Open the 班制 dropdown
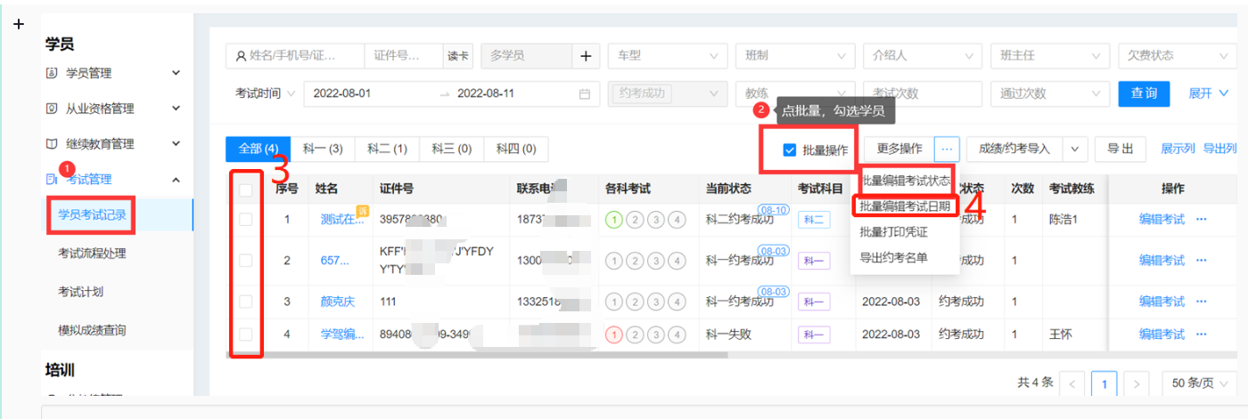 (794, 56)
